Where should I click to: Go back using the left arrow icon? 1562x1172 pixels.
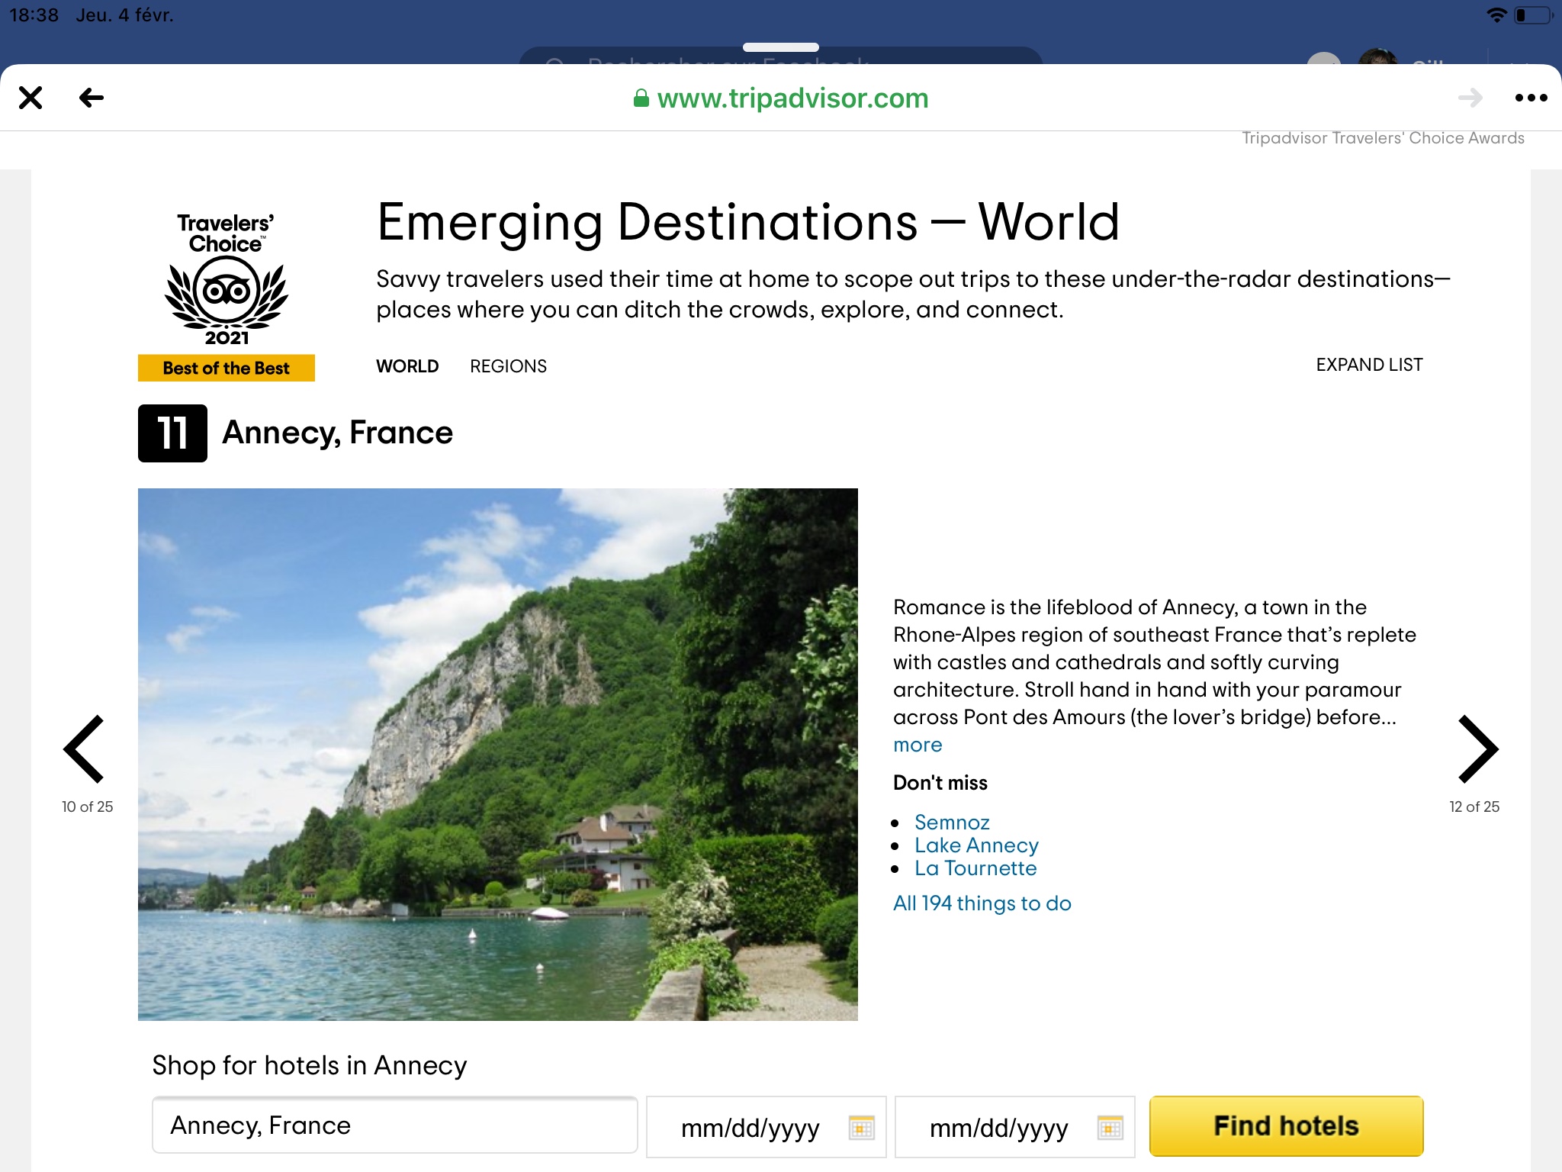(x=92, y=98)
